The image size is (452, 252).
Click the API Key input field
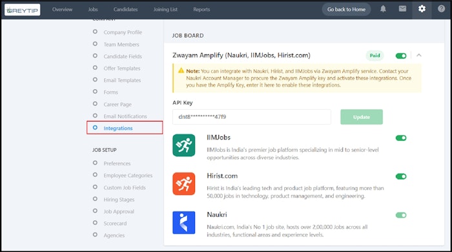[252, 117]
